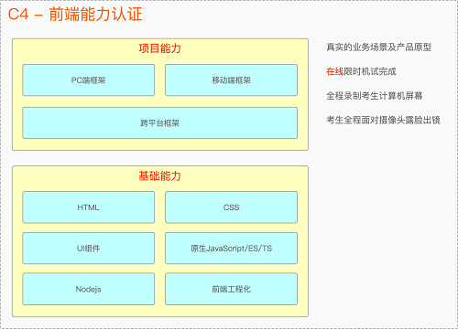Screen dimensions: 458x329
Task: Click the CSS box
Action: coord(231,207)
